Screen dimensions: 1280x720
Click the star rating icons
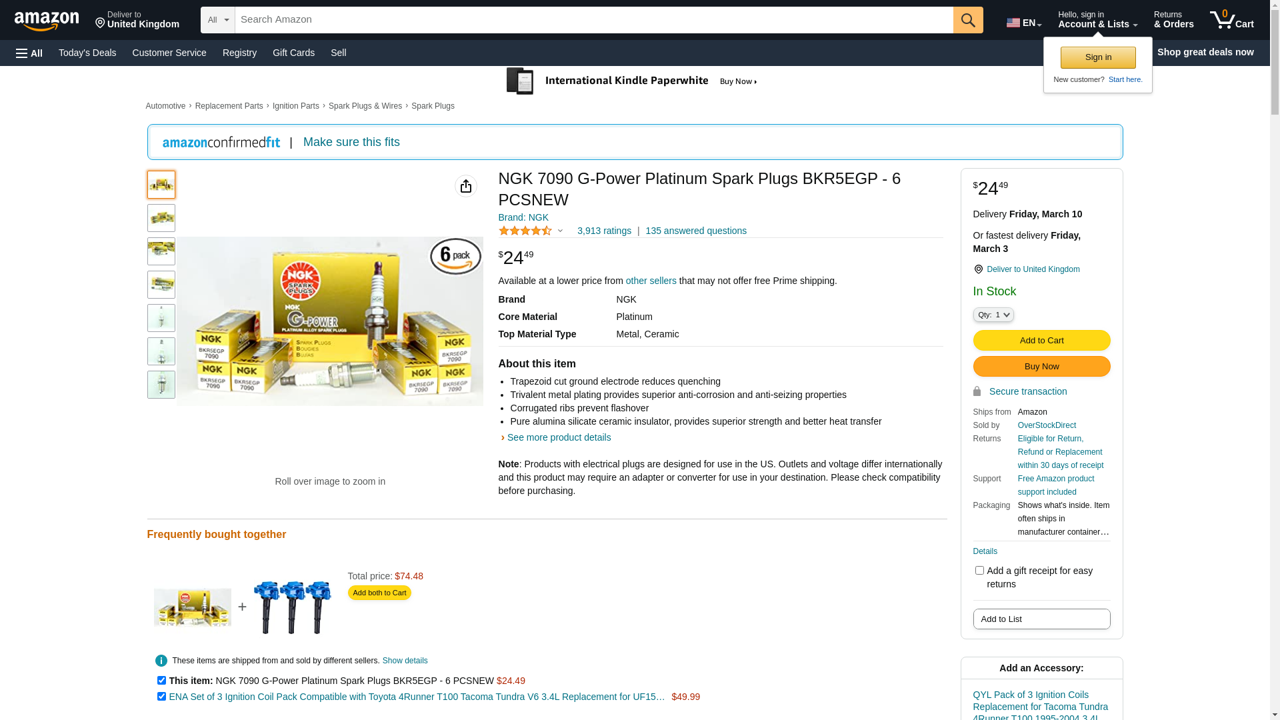pos(525,231)
